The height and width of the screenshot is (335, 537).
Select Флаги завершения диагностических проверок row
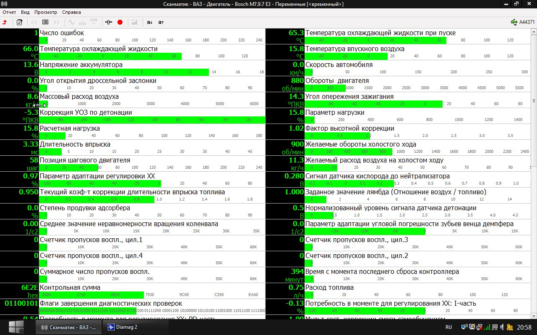click(133, 307)
